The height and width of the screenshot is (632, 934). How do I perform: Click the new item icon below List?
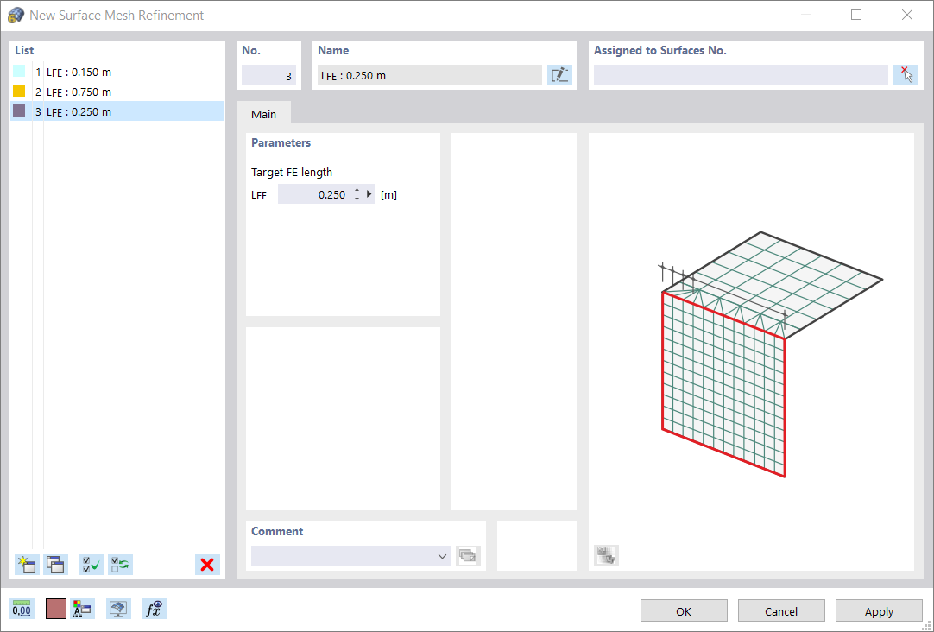pos(28,564)
